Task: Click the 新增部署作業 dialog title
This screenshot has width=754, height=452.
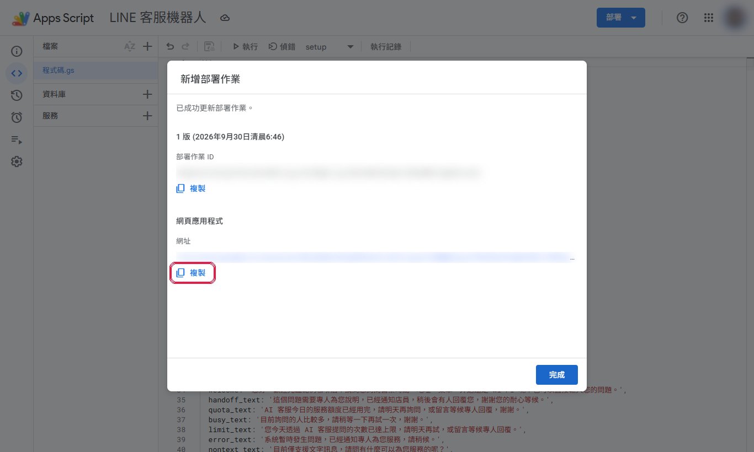Action: 210,79
